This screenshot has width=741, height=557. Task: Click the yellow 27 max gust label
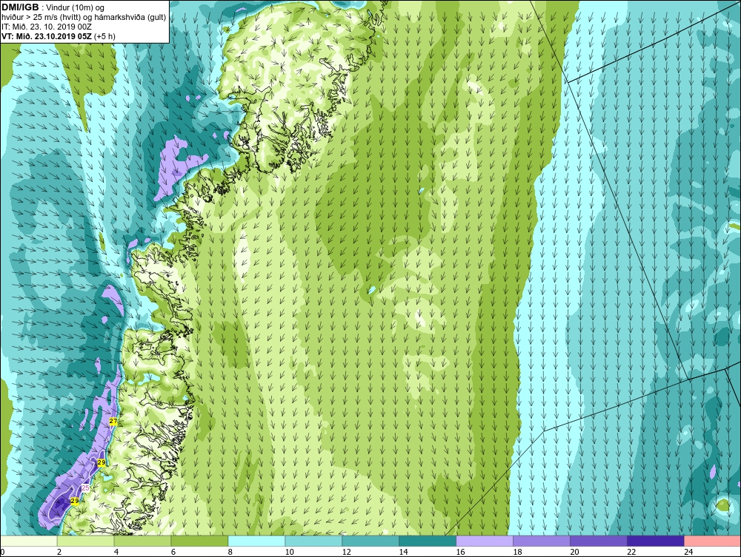113,421
